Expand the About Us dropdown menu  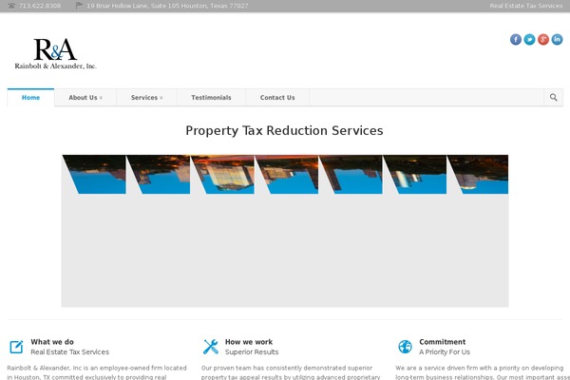point(85,98)
